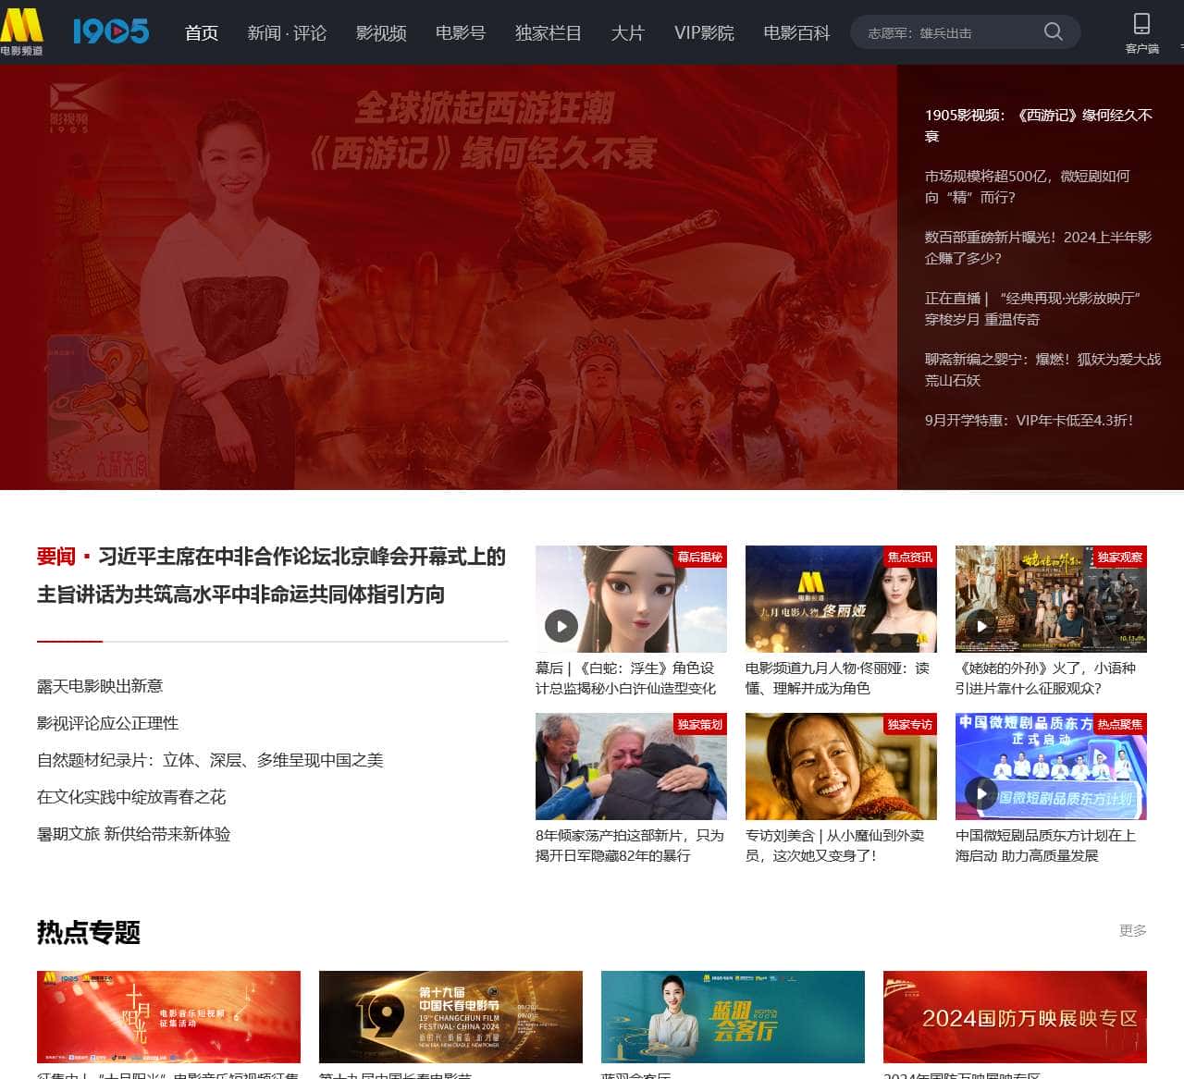Open the 影视频 nav item
The height and width of the screenshot is (1079, 1184).
381,33
